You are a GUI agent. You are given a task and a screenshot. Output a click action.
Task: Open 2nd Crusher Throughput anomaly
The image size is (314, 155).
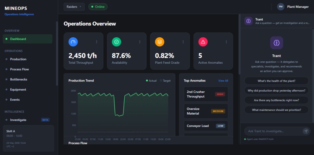point(206,94)
